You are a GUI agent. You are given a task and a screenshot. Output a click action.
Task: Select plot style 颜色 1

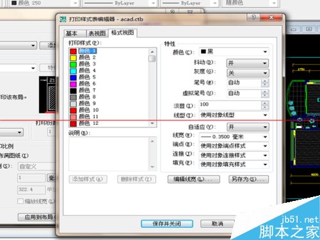click(x=88, y=51)
